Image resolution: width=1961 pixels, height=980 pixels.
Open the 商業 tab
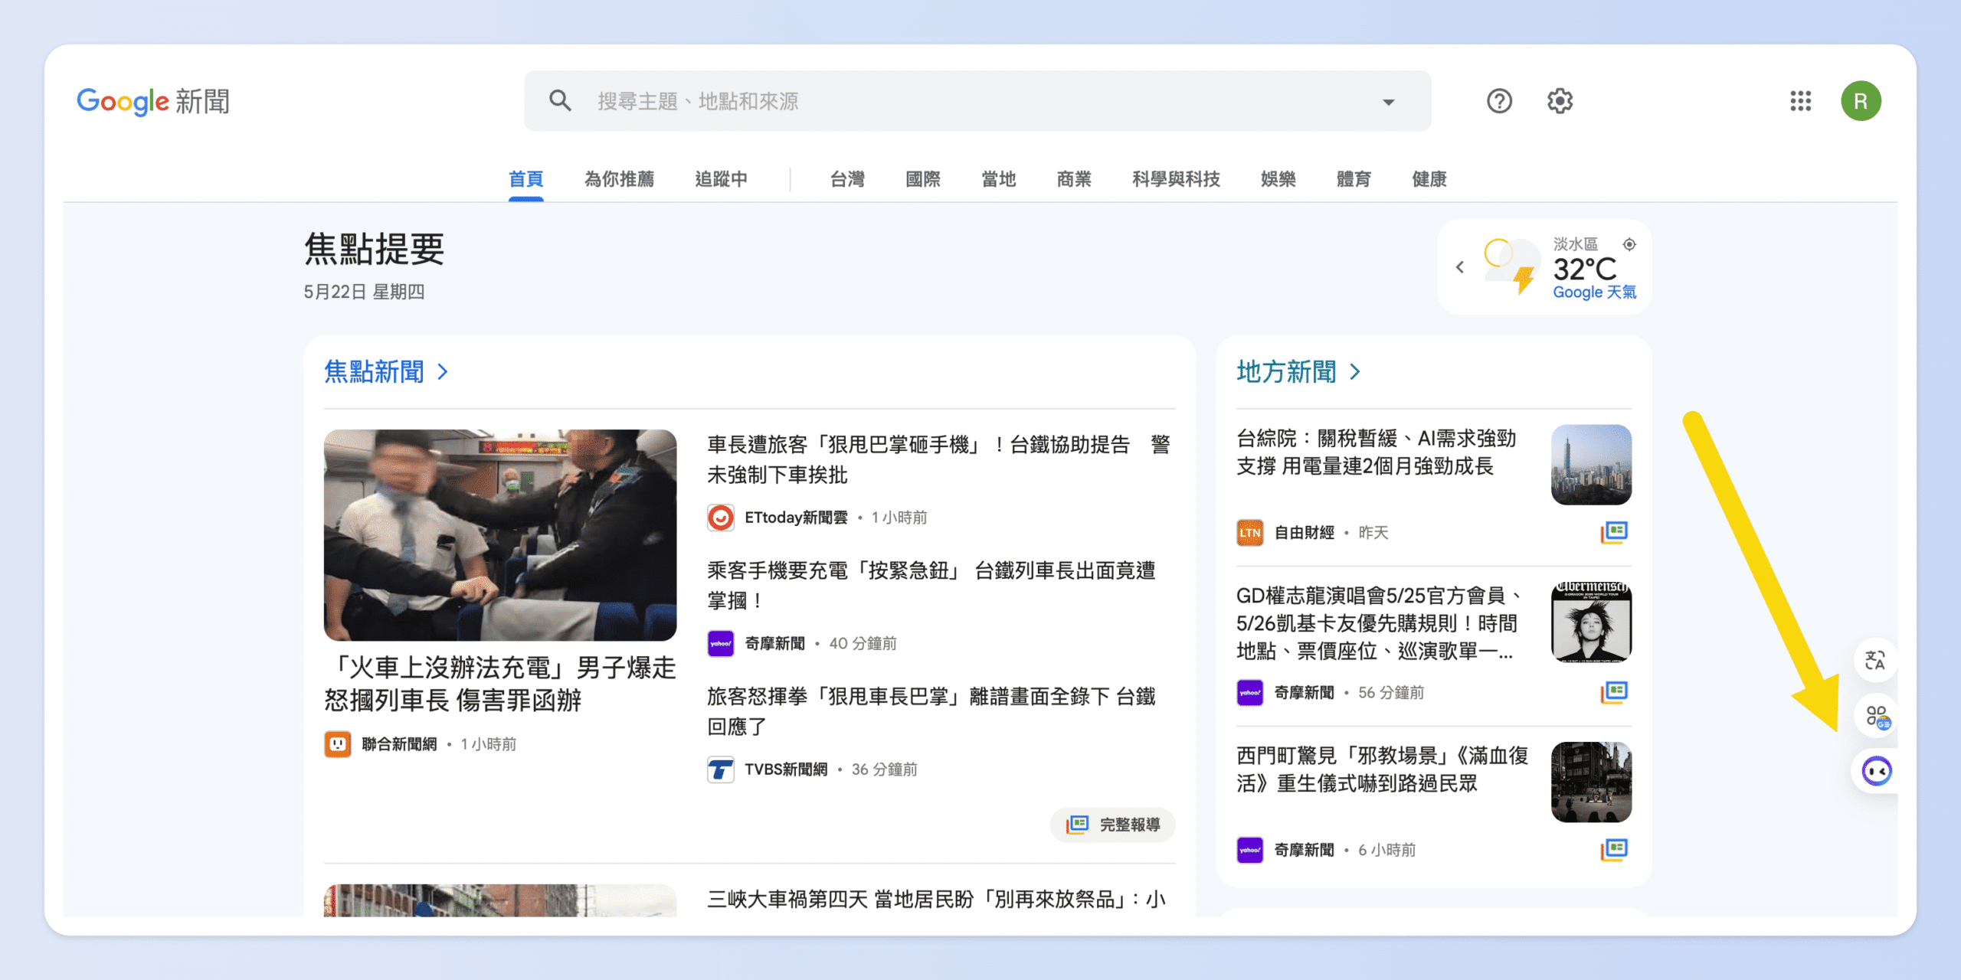tap(1073, 179)
